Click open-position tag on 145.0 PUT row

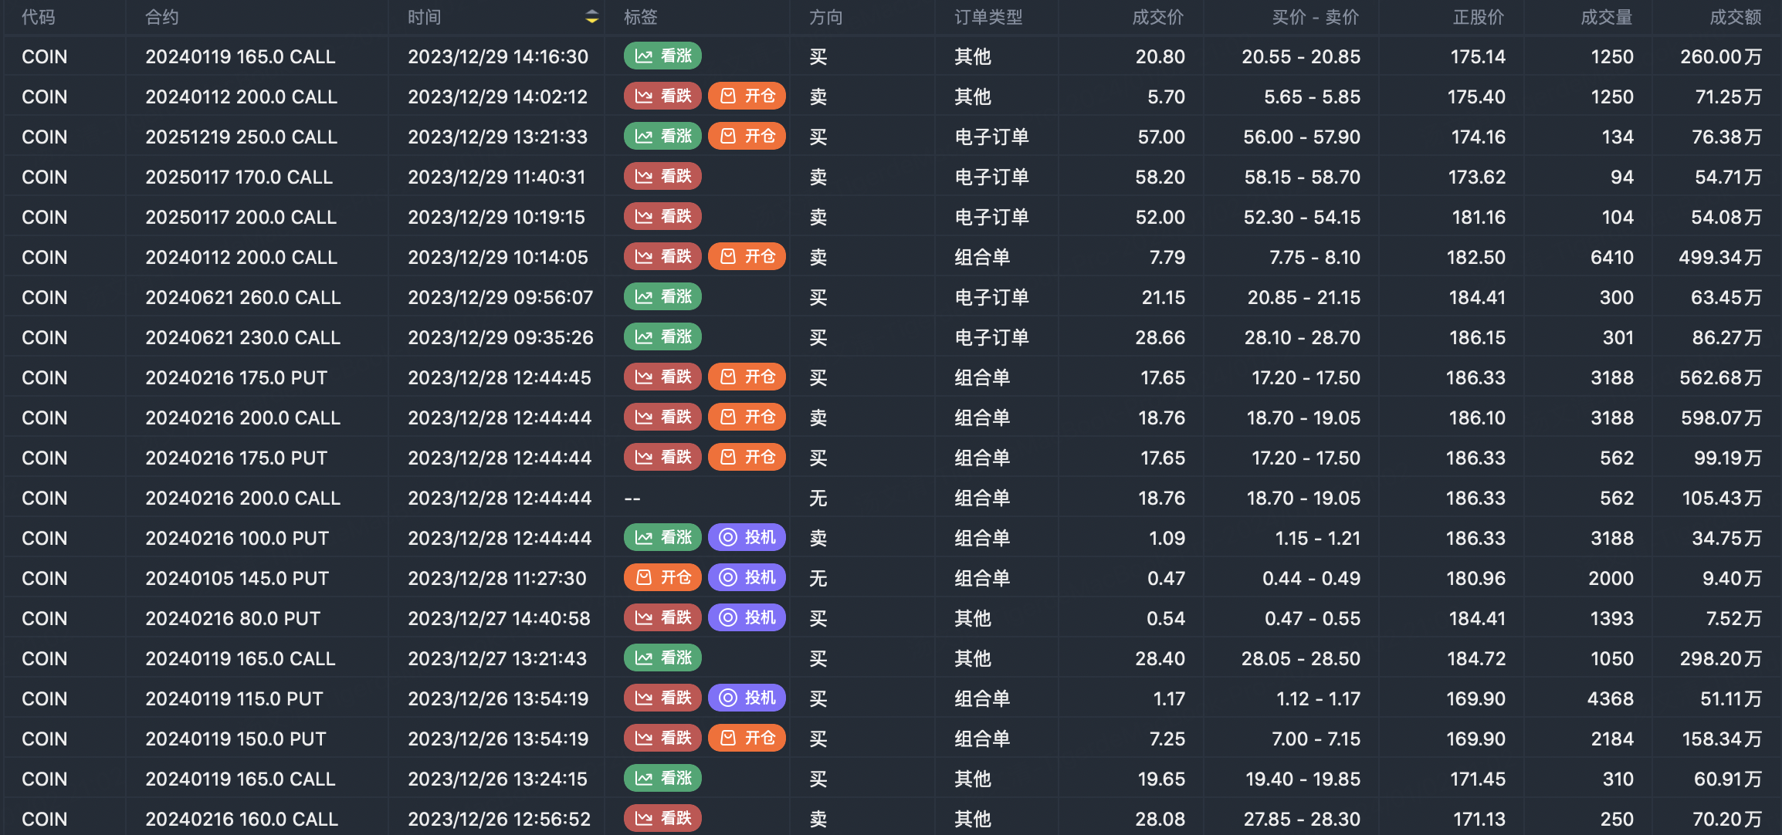662,578
